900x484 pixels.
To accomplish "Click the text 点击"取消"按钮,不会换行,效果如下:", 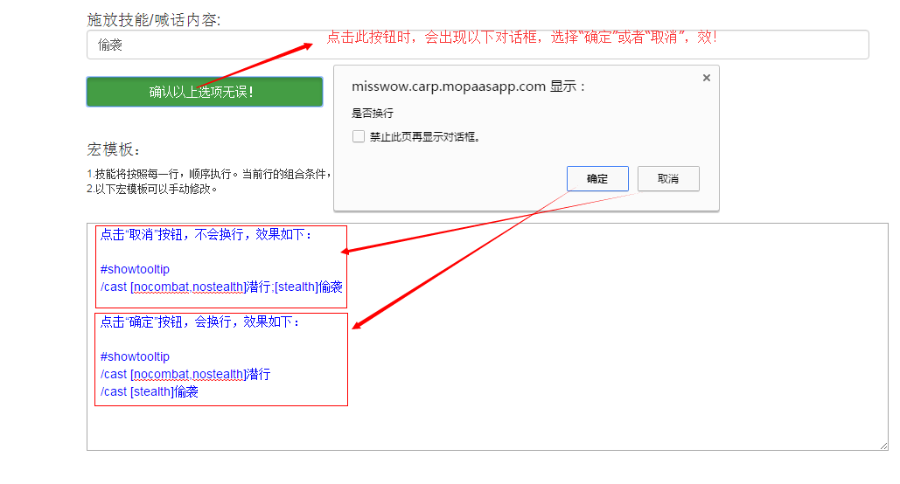I will pyautogui.click(x=206, y=234).
